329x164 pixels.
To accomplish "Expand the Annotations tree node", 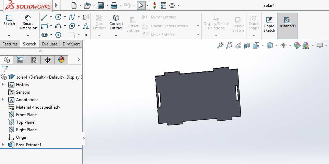I will pos(3,99).
